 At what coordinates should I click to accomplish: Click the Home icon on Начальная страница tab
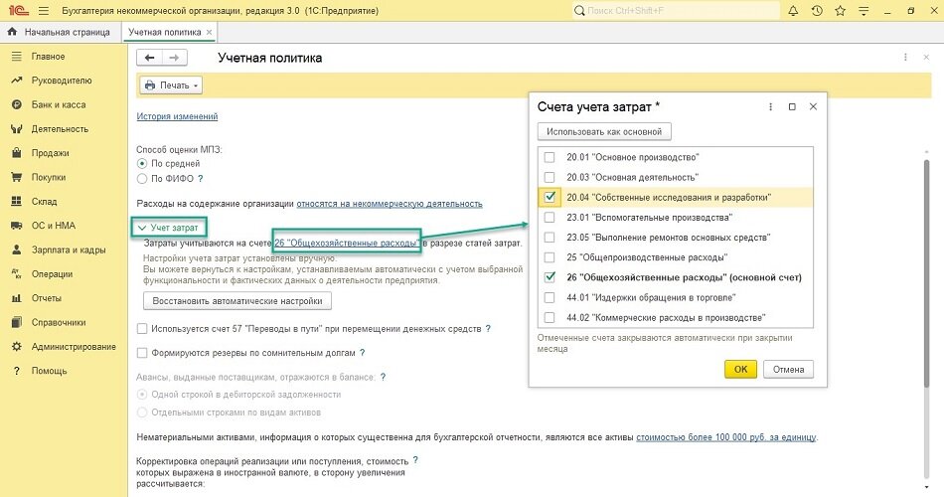12,32
